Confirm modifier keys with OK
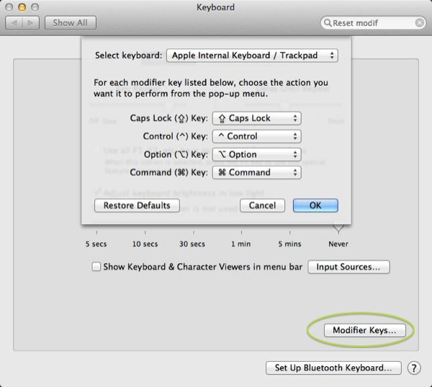This screenshot has height=387, width=432. [x=315, y=205]
